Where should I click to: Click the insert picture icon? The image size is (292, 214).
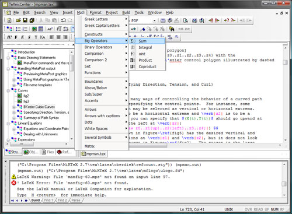pyautogui.click(x=34, y=29)
